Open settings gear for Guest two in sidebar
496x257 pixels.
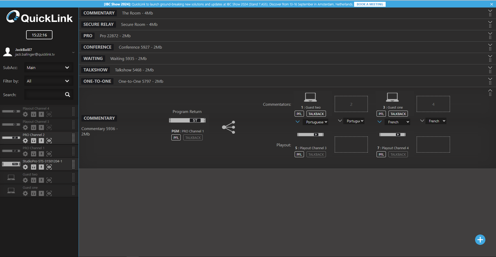(25, 180)
